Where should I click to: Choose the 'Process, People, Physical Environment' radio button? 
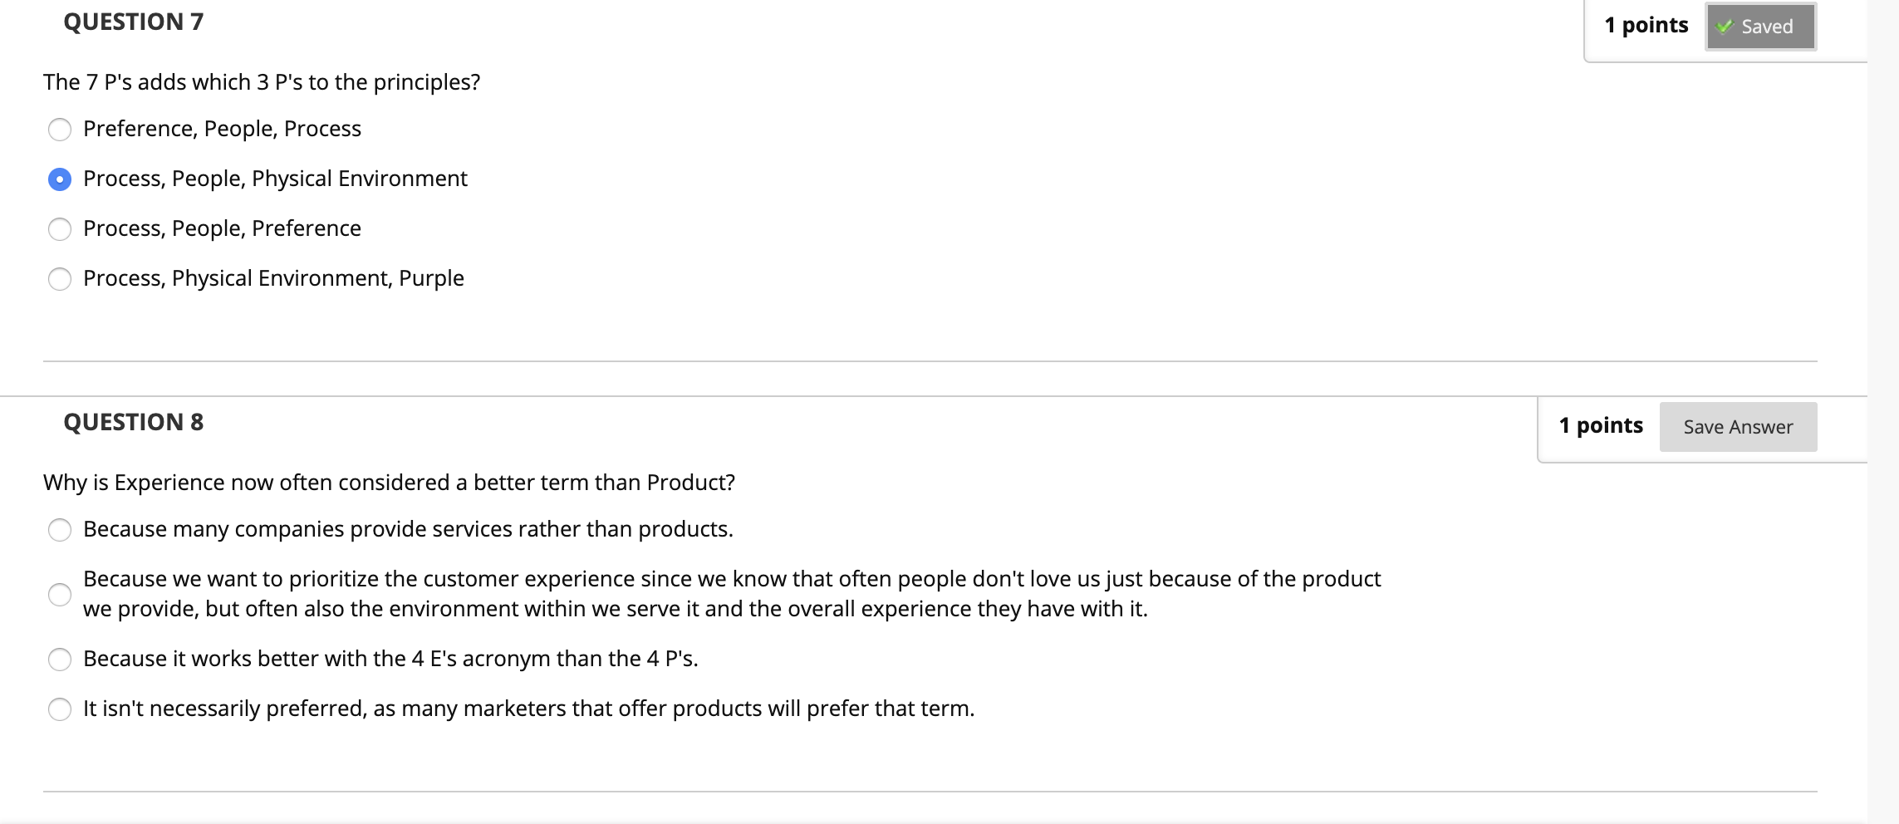tap(60, 179)
